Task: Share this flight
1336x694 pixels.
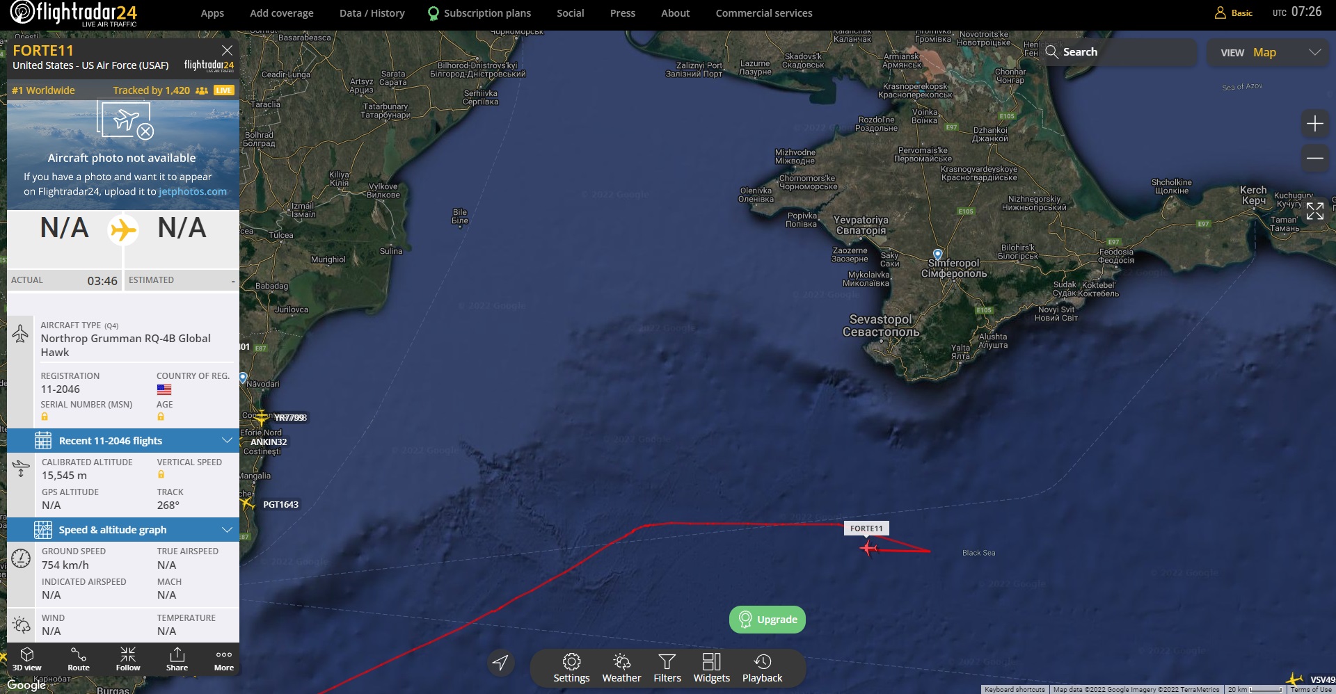Action: point(177,659)
